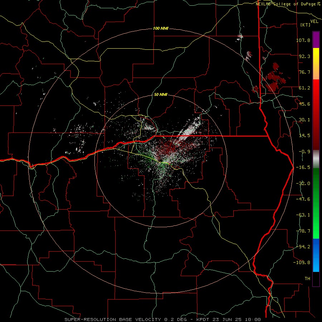The image size is (322, 322).
Task: Click the -78.7 value on velocity scale
Action: point(303,231)
